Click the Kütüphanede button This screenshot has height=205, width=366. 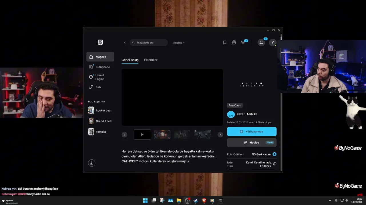(252, 132)
